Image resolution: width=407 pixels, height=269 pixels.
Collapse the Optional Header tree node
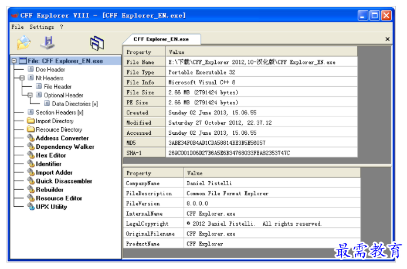tap(30, 95)
